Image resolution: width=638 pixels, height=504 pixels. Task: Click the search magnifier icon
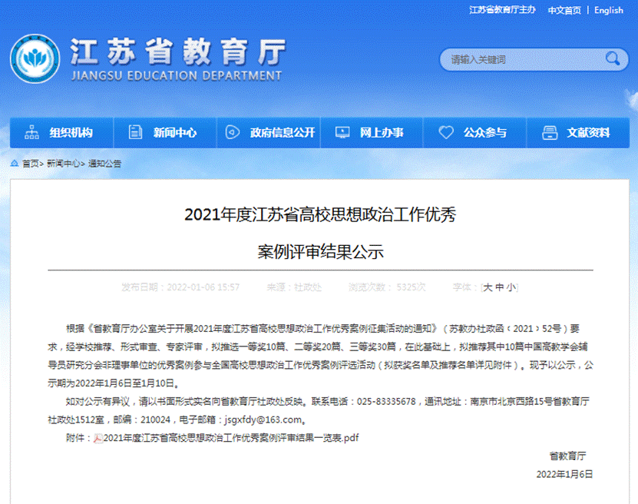pos(613,59)
